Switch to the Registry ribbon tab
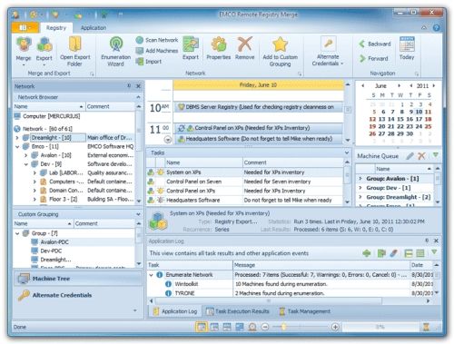 click(56, 27)
